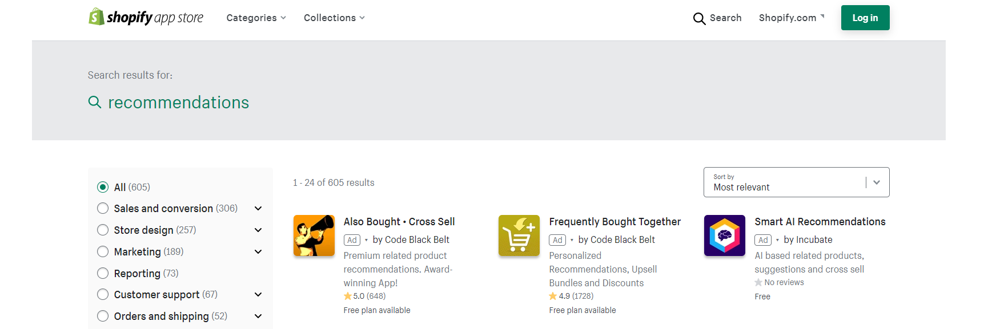Screen dimensions: 996x329
Task: Select the Orders and shipping radio button
Action: pos(103,316)
